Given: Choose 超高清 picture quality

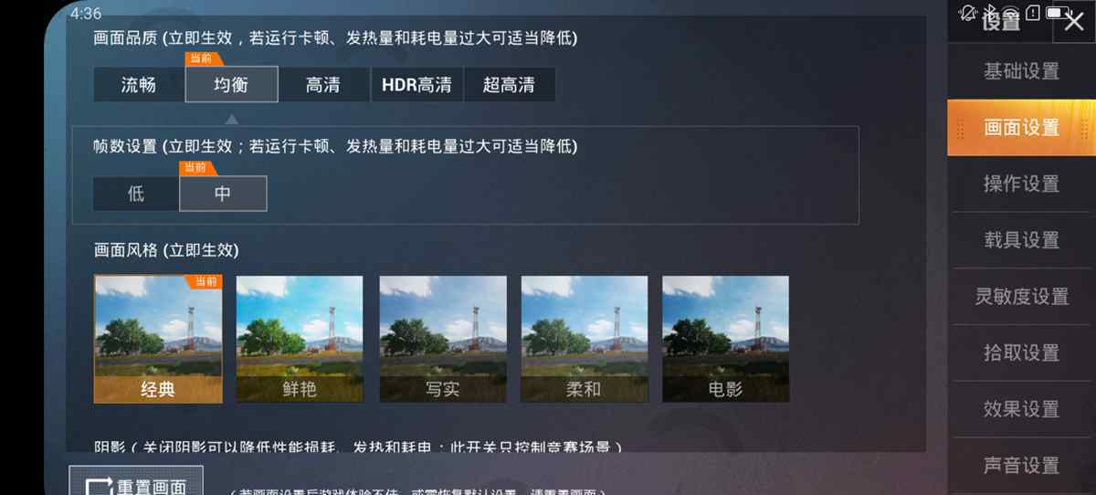Looking at the screenshot, I should (x=509, y=85).
